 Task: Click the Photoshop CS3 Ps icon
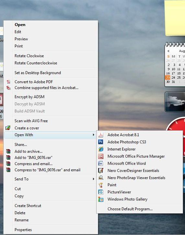101,142
